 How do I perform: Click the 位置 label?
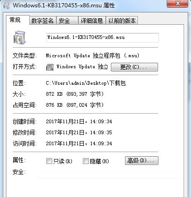(19, 83)
